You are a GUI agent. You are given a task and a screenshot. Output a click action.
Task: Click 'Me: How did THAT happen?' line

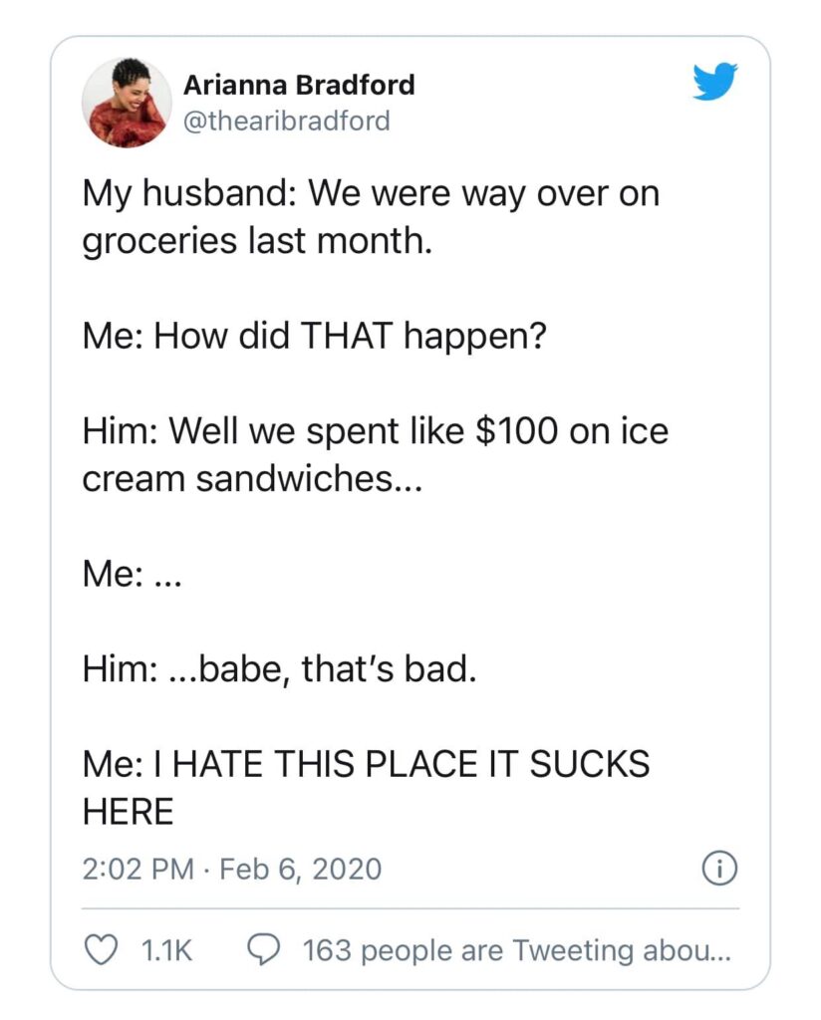click(x=314, y=338)
